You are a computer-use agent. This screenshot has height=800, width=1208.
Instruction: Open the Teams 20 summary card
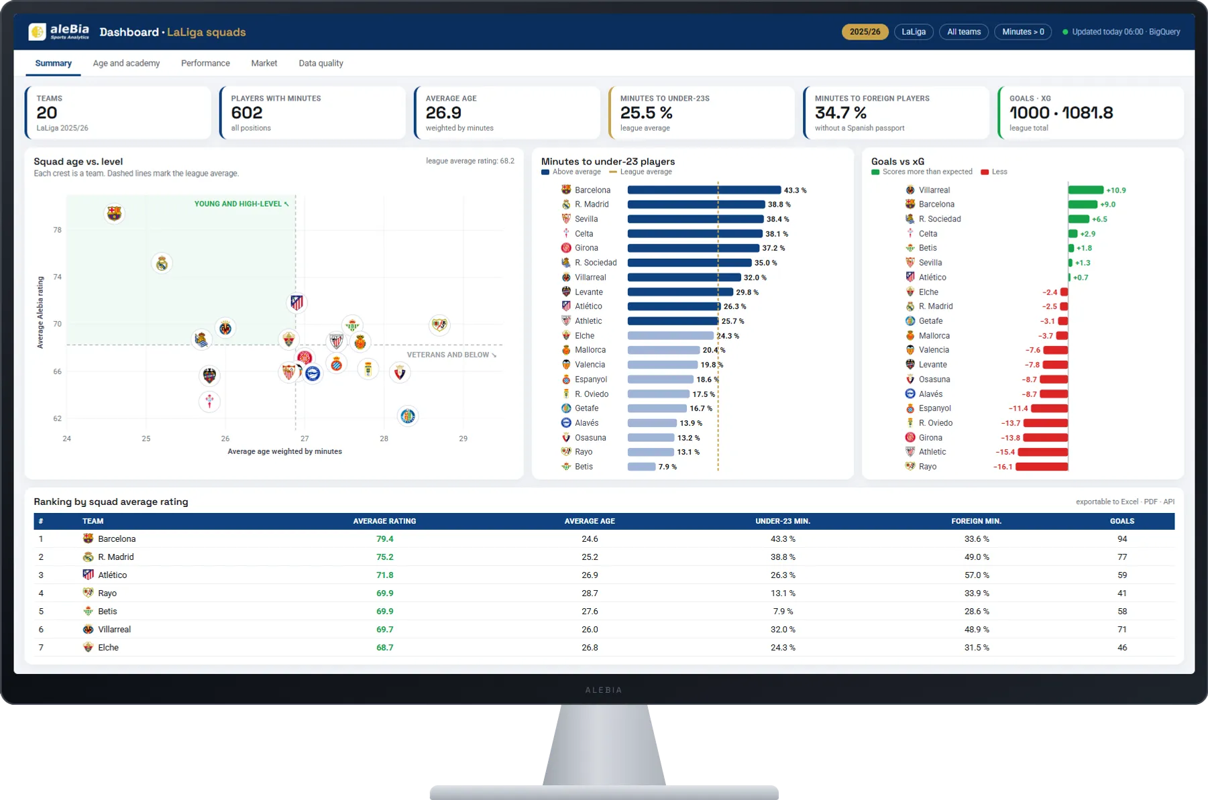pos(118,113)
